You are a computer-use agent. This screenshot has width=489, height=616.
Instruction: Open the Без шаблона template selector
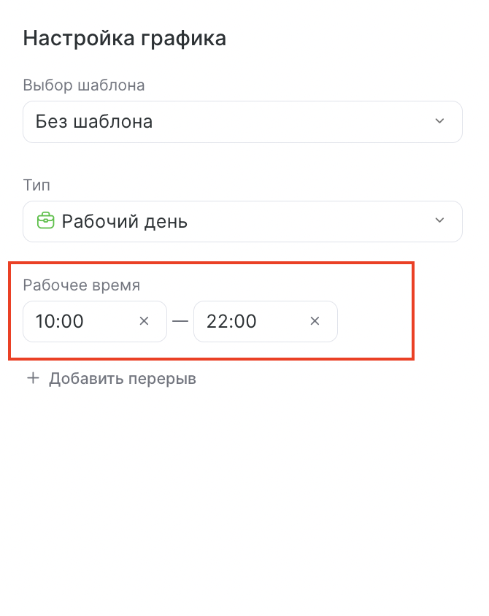[x=242, y=122]
